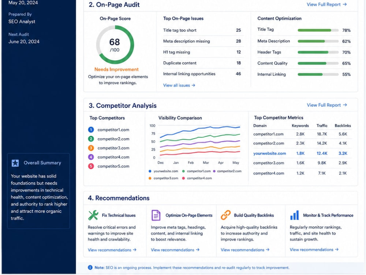Click the Internal Linking progress bar

(x=318, y=74)
